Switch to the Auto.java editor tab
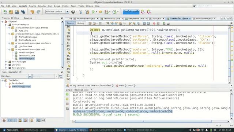Screen dimensions: 234x132 pos(157,19)
